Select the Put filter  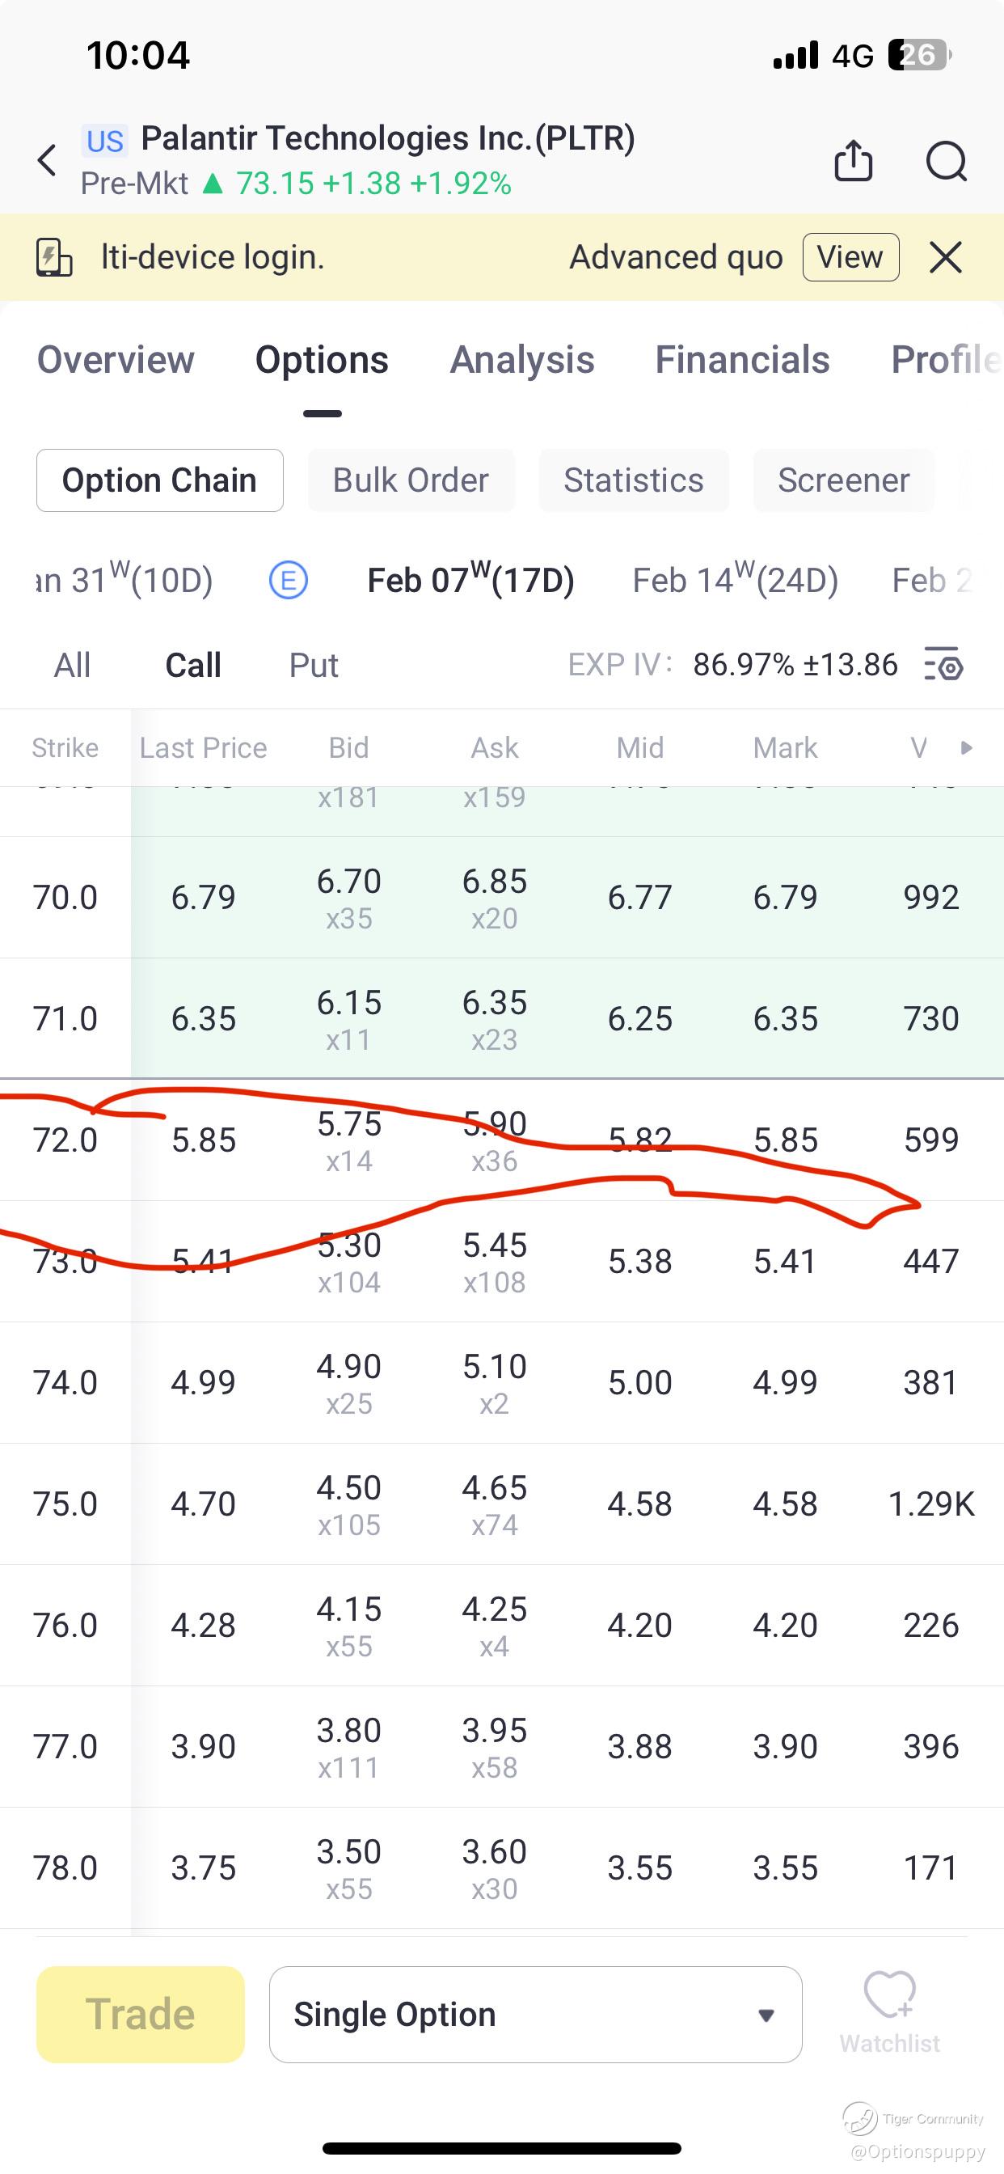[x=314, y=665]
